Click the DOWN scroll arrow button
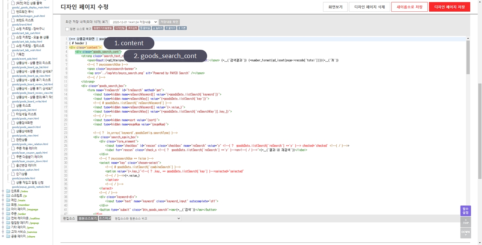The width and height of the screenshot is (482, 245). pyautogui.click(x=465, y=233)
